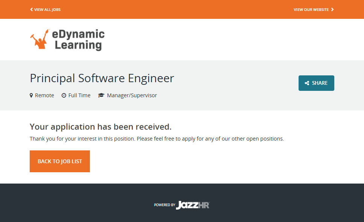Click the right chevron beside View Our Website
Image resolution: width=364 pixels, height=222 pixels.
[x=332, y=9]
